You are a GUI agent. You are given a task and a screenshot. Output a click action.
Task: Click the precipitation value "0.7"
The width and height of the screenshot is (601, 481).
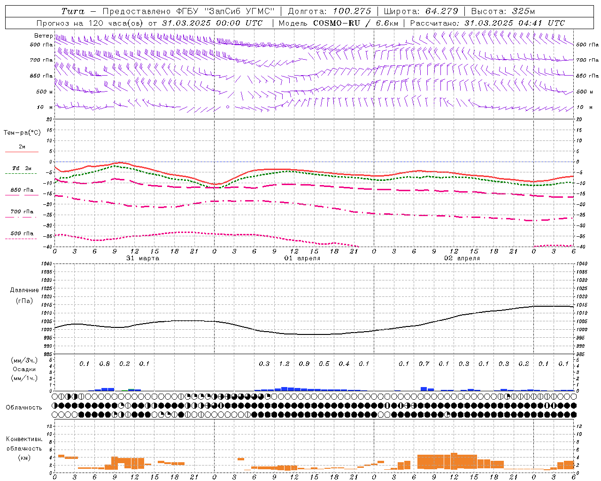(x=424, y=364)
